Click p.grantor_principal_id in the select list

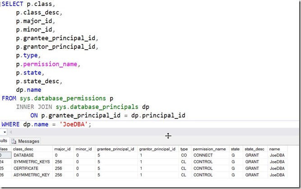click(56, 47)
